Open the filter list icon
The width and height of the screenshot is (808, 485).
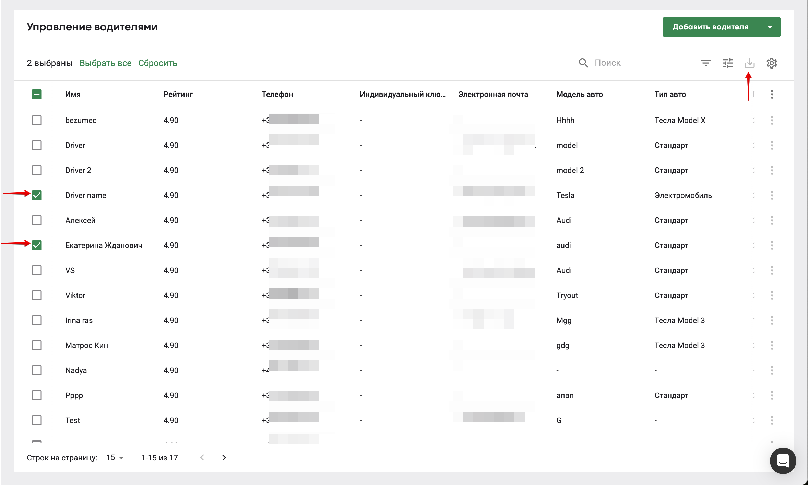click(x=705, y=63)
